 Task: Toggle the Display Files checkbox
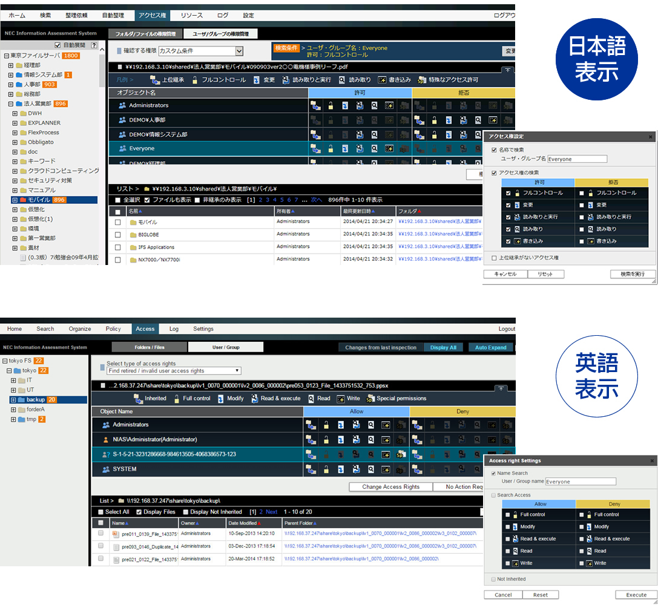click(x=139, y=512)
